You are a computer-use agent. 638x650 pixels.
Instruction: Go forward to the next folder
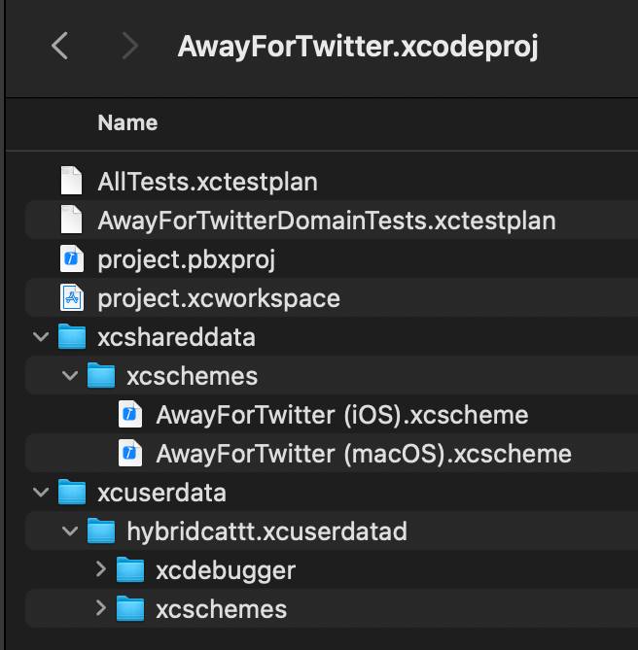(130, 46)
